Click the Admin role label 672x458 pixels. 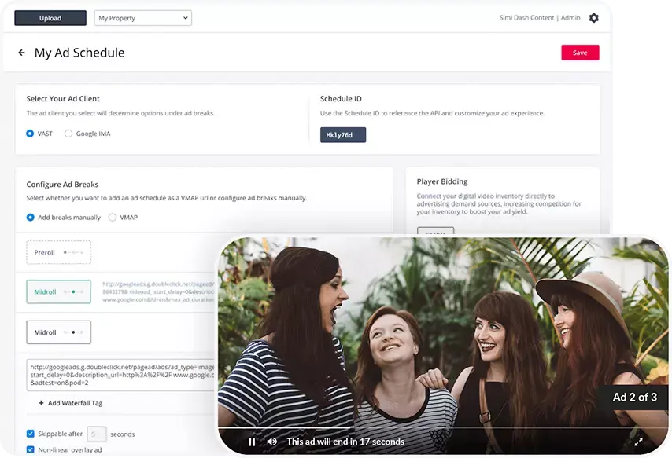click(x=570, y=18)
